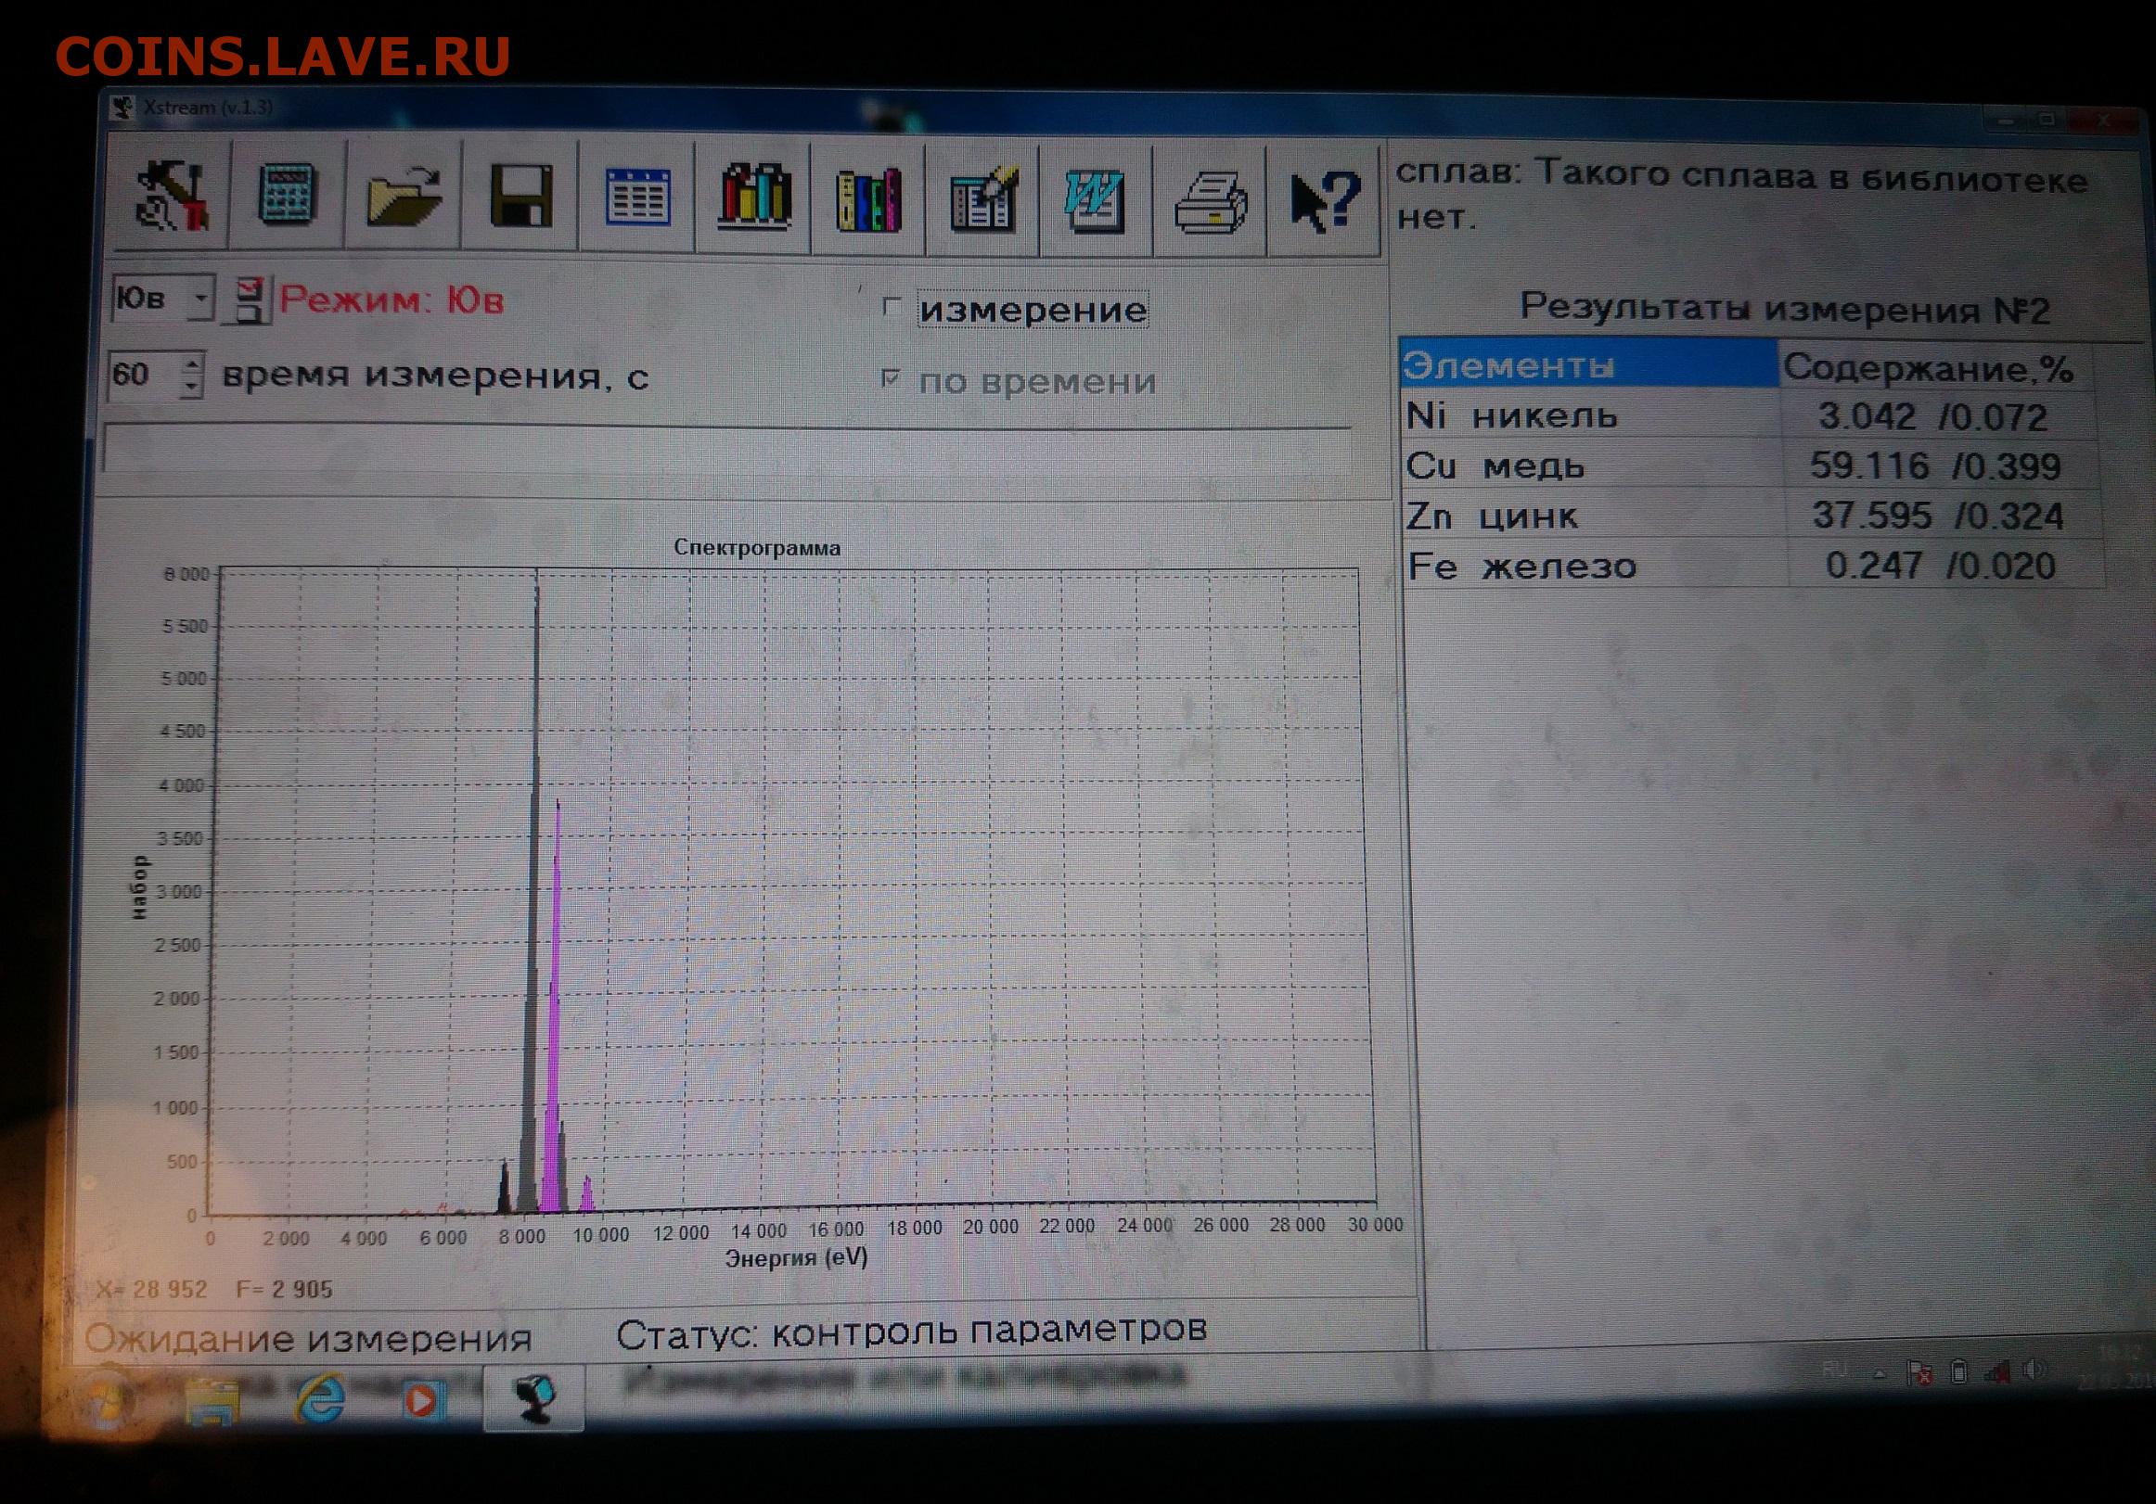The height and width of the screenshot is (1504, 2156).
Task: Save results with the floppy disk icon
Action: 520,197
